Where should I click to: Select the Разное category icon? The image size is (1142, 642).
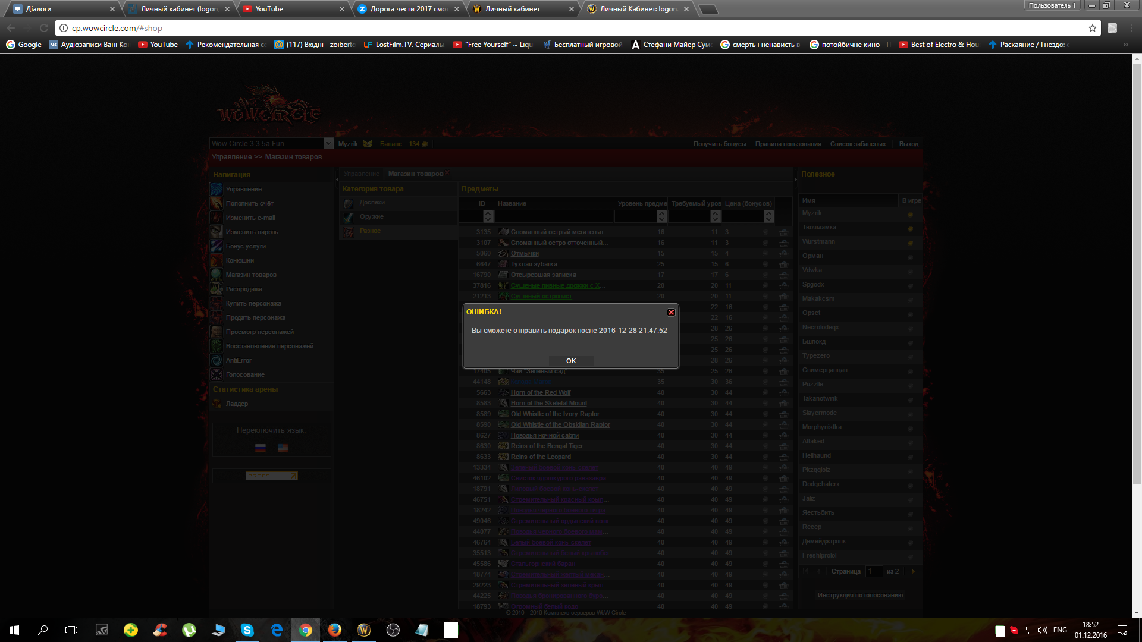click(x=349, y=232)
